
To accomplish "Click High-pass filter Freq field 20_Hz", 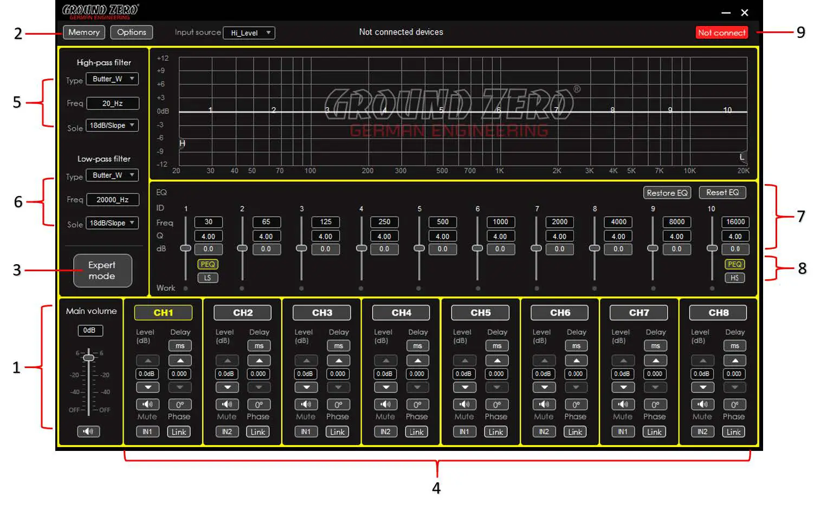I will (x=113, y=103).
